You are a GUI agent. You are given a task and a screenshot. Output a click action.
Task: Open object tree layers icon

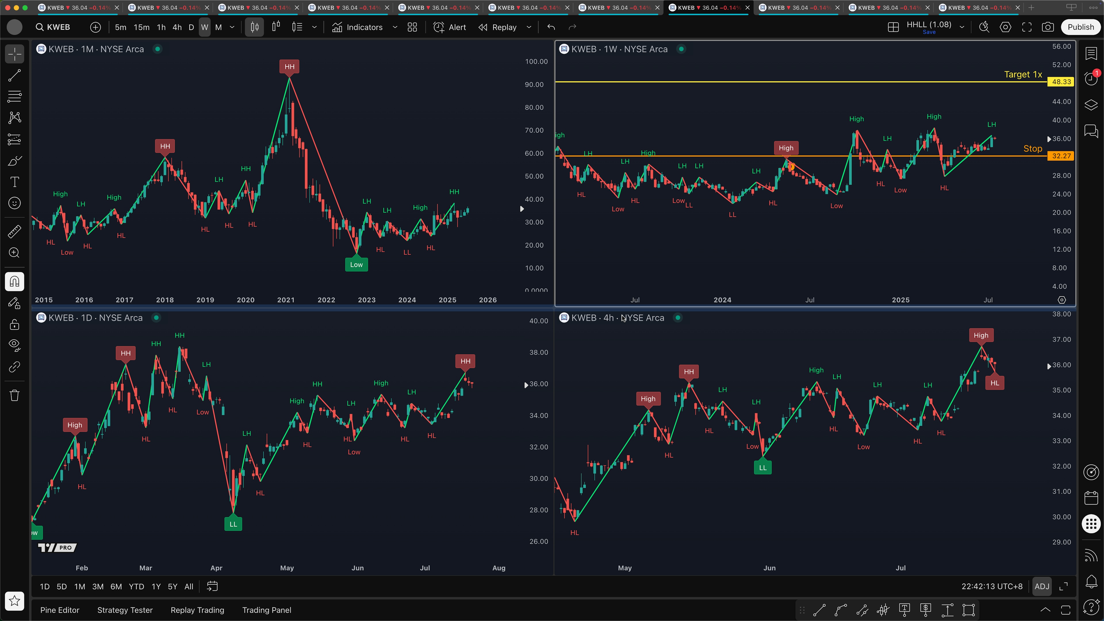pos(1091,105)
